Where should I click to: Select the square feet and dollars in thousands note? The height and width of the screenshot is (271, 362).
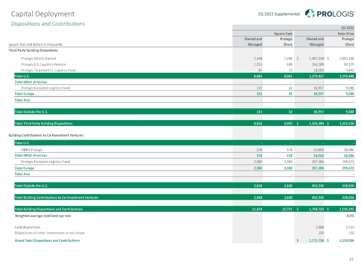[x=36, y=44]
